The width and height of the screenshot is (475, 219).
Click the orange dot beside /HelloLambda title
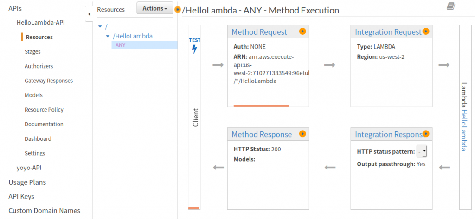[x=177, y=10]
